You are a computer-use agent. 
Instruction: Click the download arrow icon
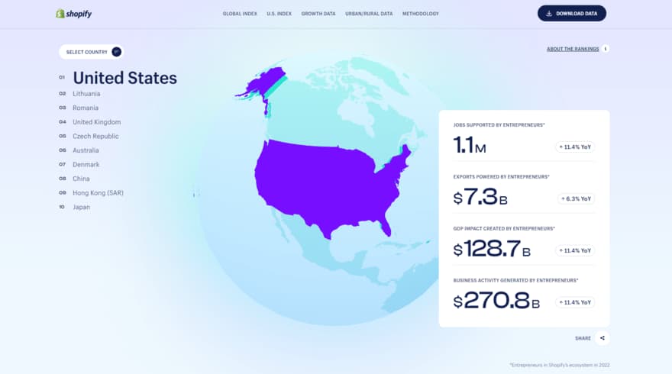[x=549, y=14]
